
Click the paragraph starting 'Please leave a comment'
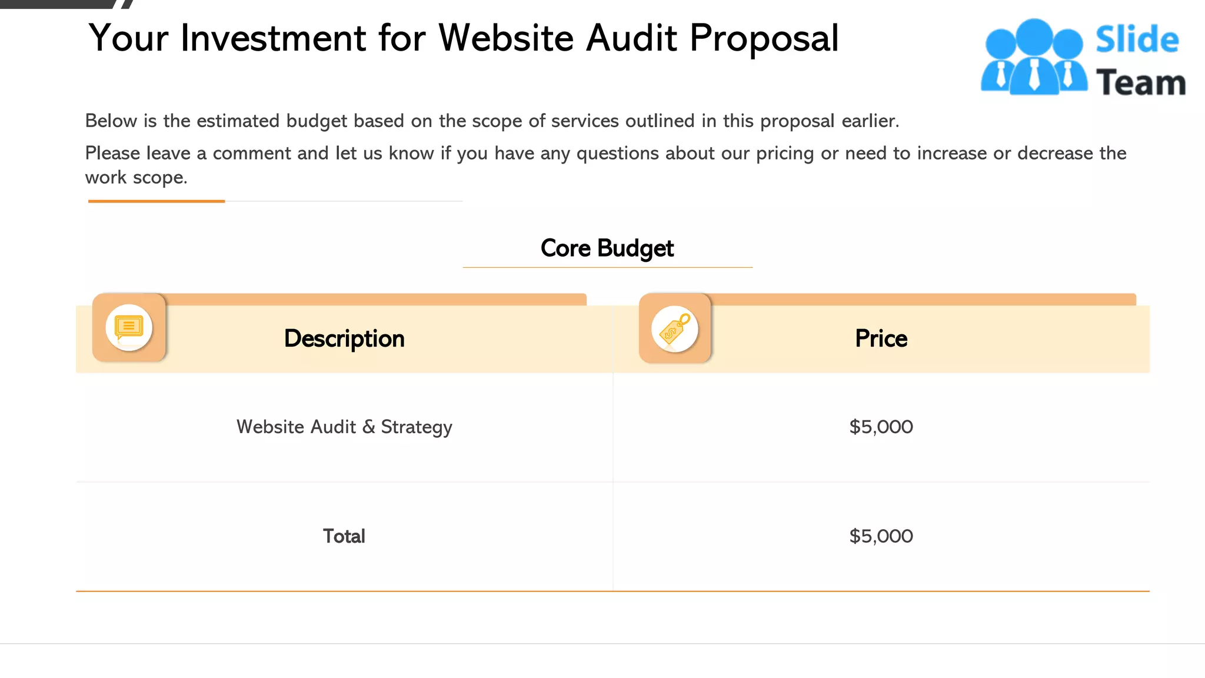605,165
